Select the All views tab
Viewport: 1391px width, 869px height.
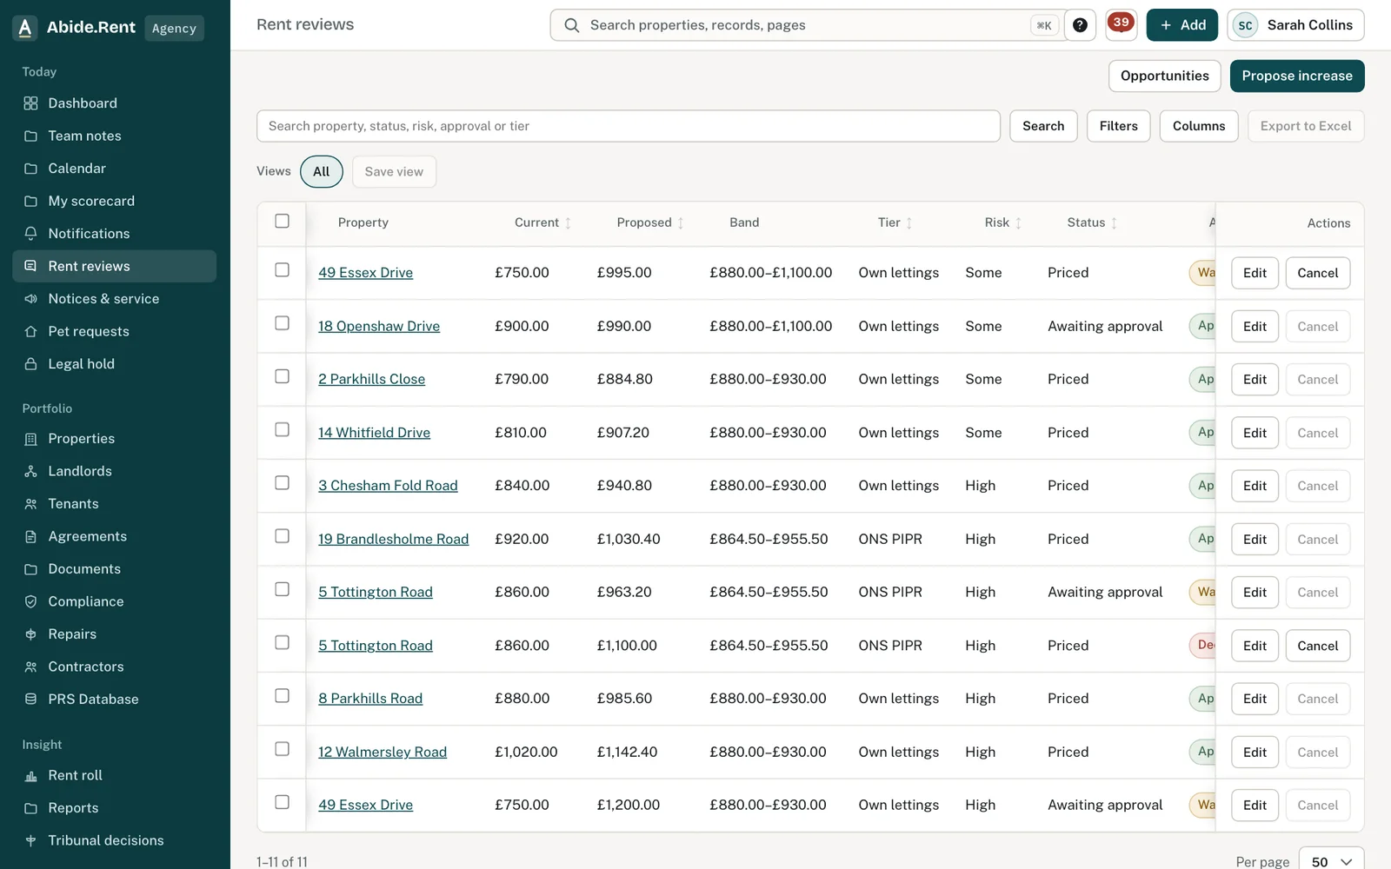pyautogui.click(x=322, y=171)
